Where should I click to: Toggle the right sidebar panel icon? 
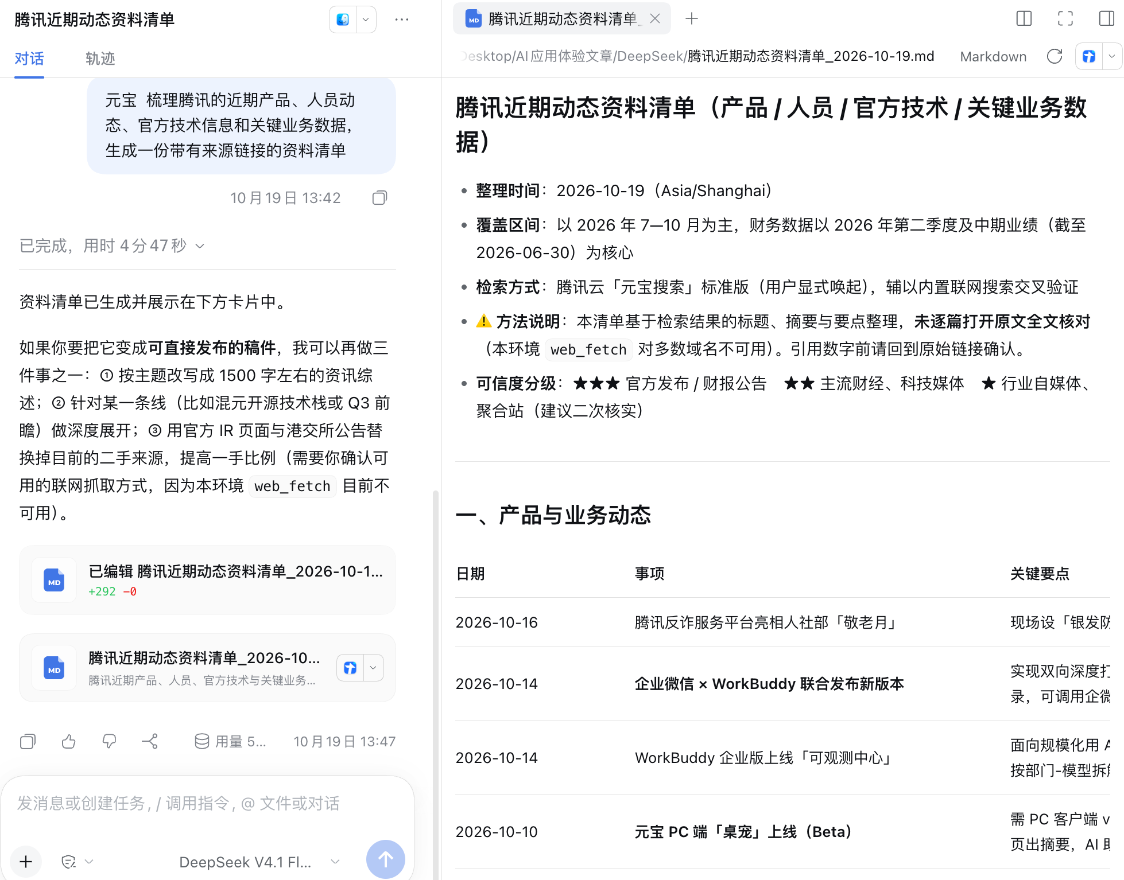click(x=1106, y=19)
